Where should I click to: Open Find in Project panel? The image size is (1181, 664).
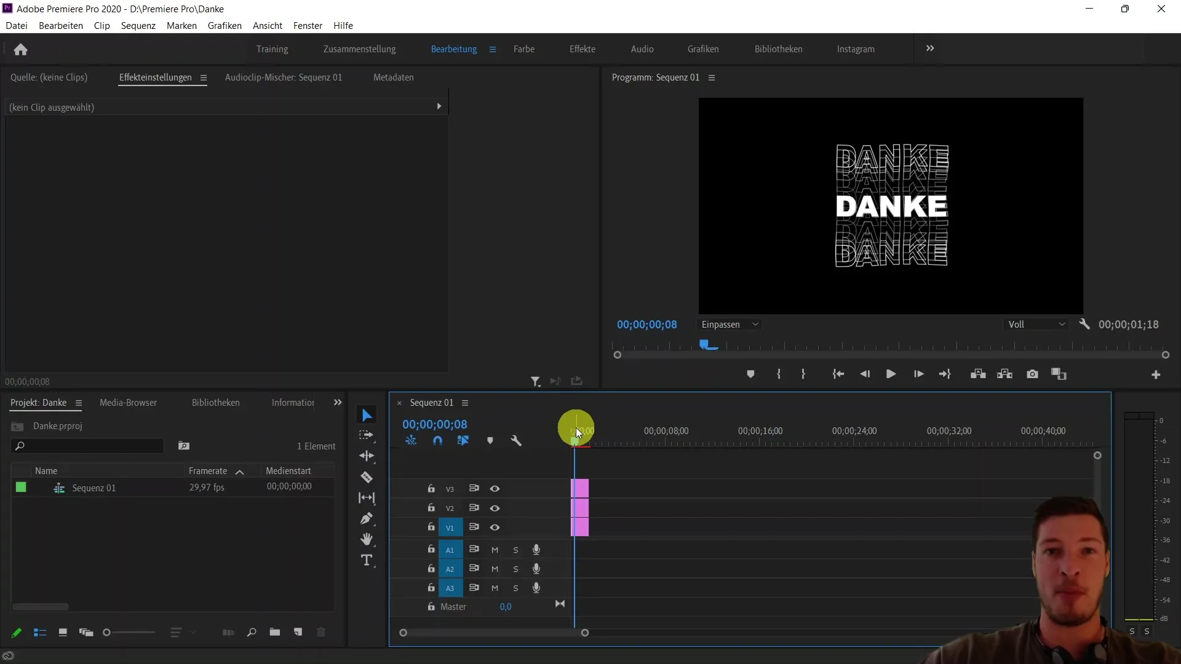(x=252, y=633)
